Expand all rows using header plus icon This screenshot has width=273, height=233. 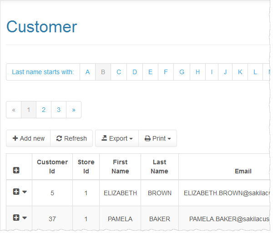[16, 170]
